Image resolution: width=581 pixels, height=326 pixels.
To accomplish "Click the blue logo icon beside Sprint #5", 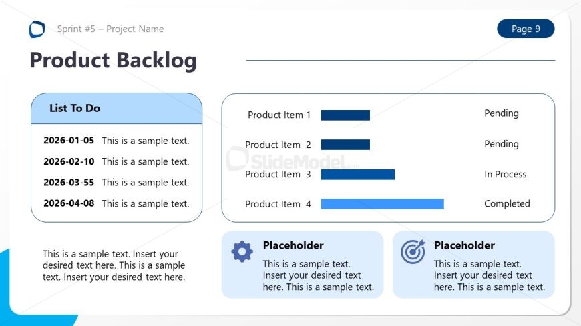I will 37,29.
